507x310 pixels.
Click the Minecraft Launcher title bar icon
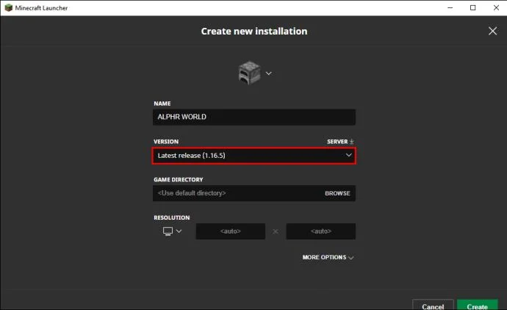[x=8, y=8]
